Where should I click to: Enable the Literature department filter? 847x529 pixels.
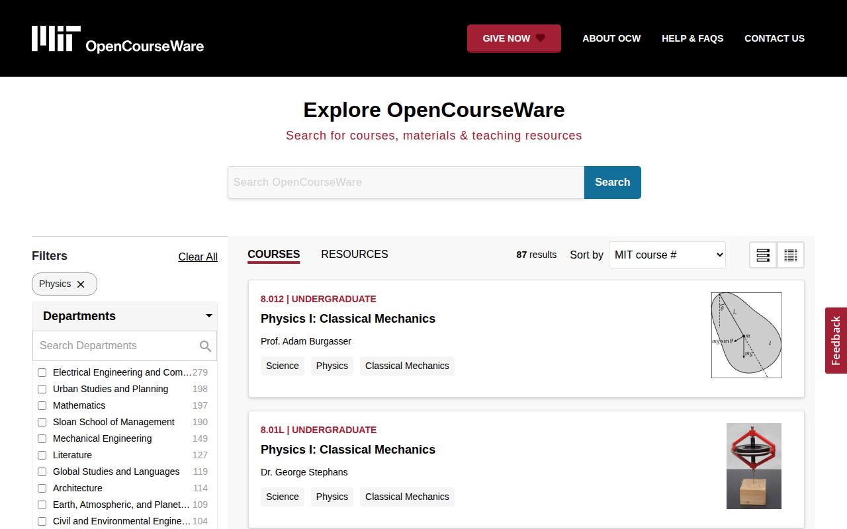(42, 455)
